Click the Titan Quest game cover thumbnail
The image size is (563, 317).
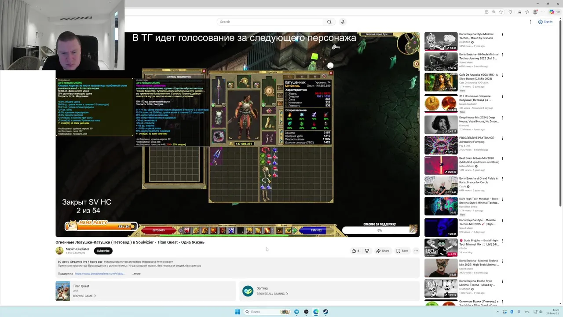(x=62, y=291)
